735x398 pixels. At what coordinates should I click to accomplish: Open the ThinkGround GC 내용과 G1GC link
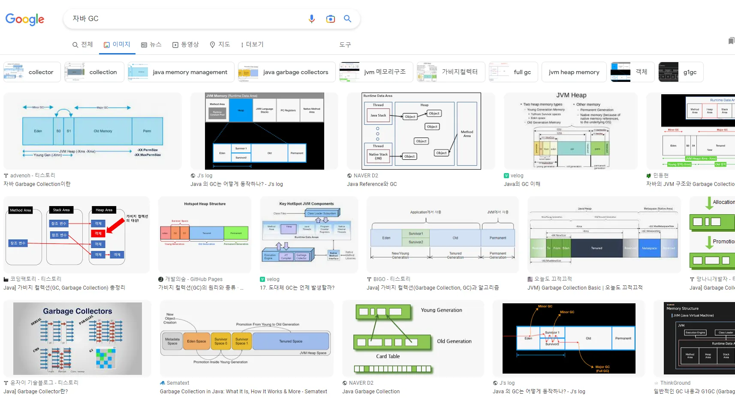tap(694, 392)
